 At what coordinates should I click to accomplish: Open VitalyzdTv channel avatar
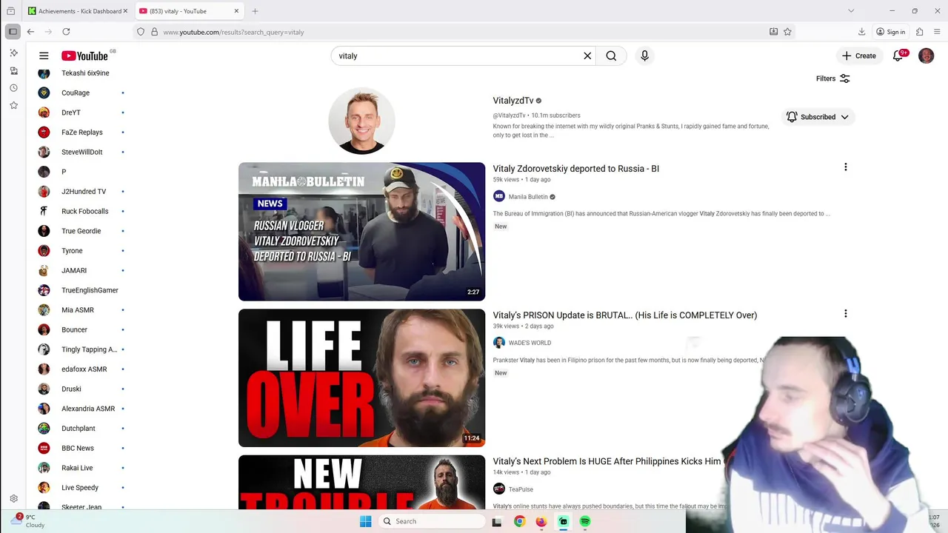point(361,121)
